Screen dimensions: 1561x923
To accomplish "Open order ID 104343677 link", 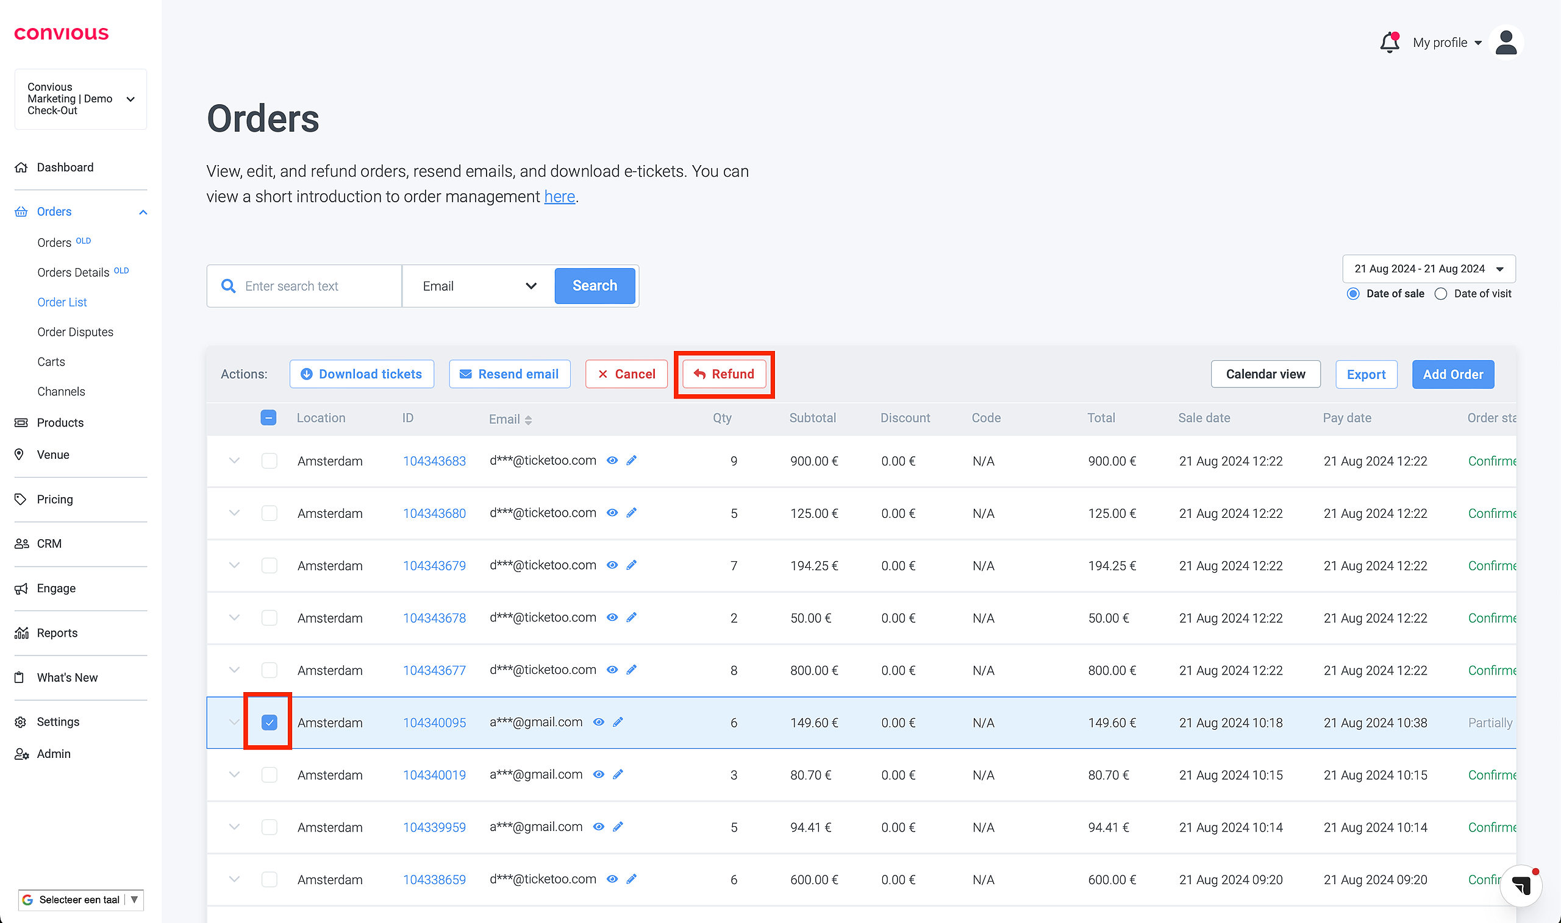I will tap(434, 670).
